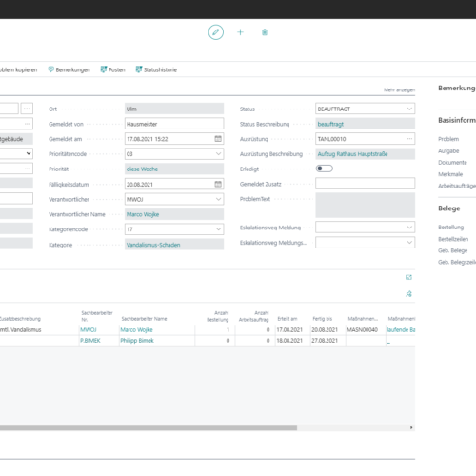Open the Bestellung link under Belege
The width and height of the screenshot is (476, 476).
pyautogui.click(x=450, y=228)
